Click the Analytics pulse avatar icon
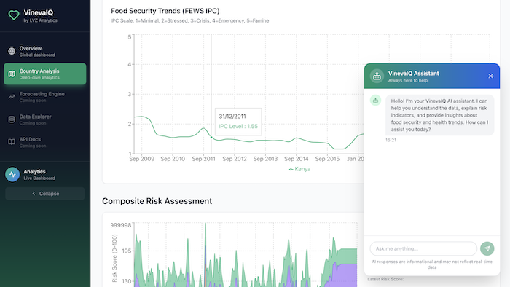Image resolution: width=510 pixels, height=287 pixels. [12, 175]
